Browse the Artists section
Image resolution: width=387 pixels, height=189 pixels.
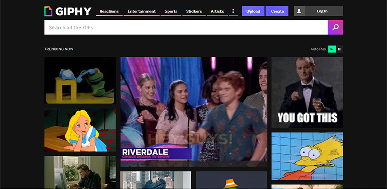coord(217,11)
